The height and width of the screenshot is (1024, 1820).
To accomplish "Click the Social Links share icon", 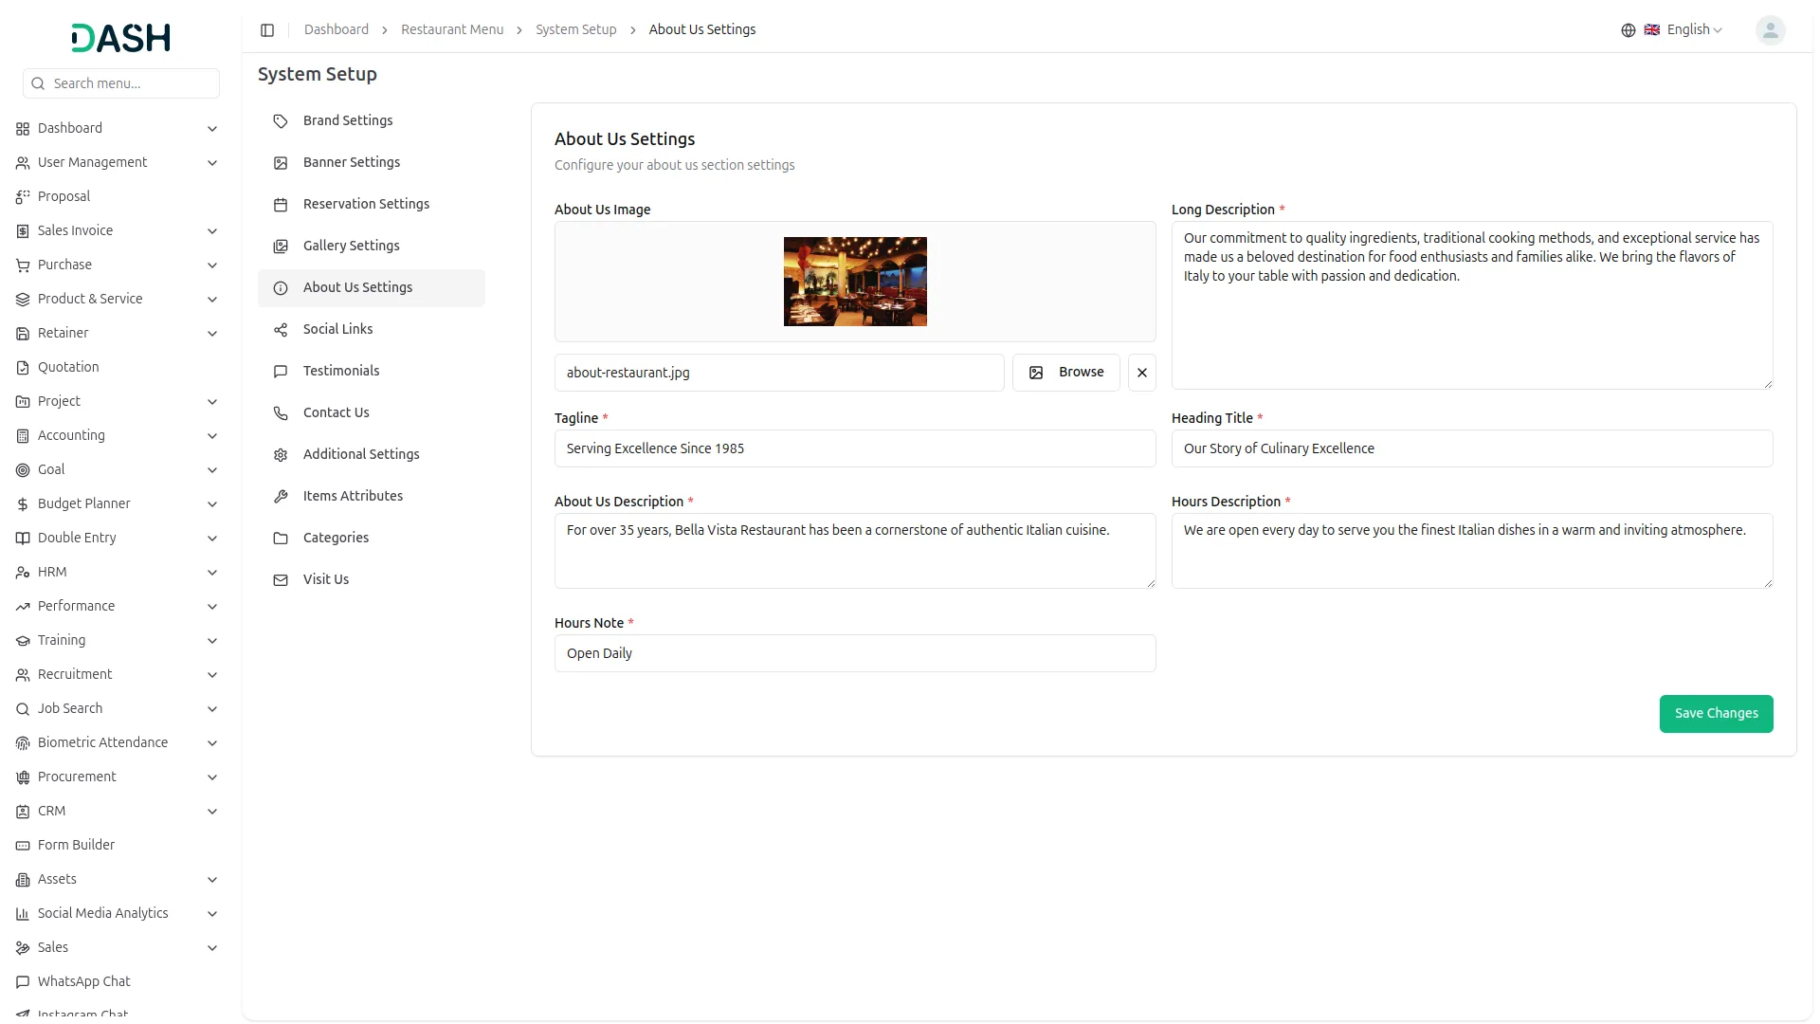I will point(281,330).
